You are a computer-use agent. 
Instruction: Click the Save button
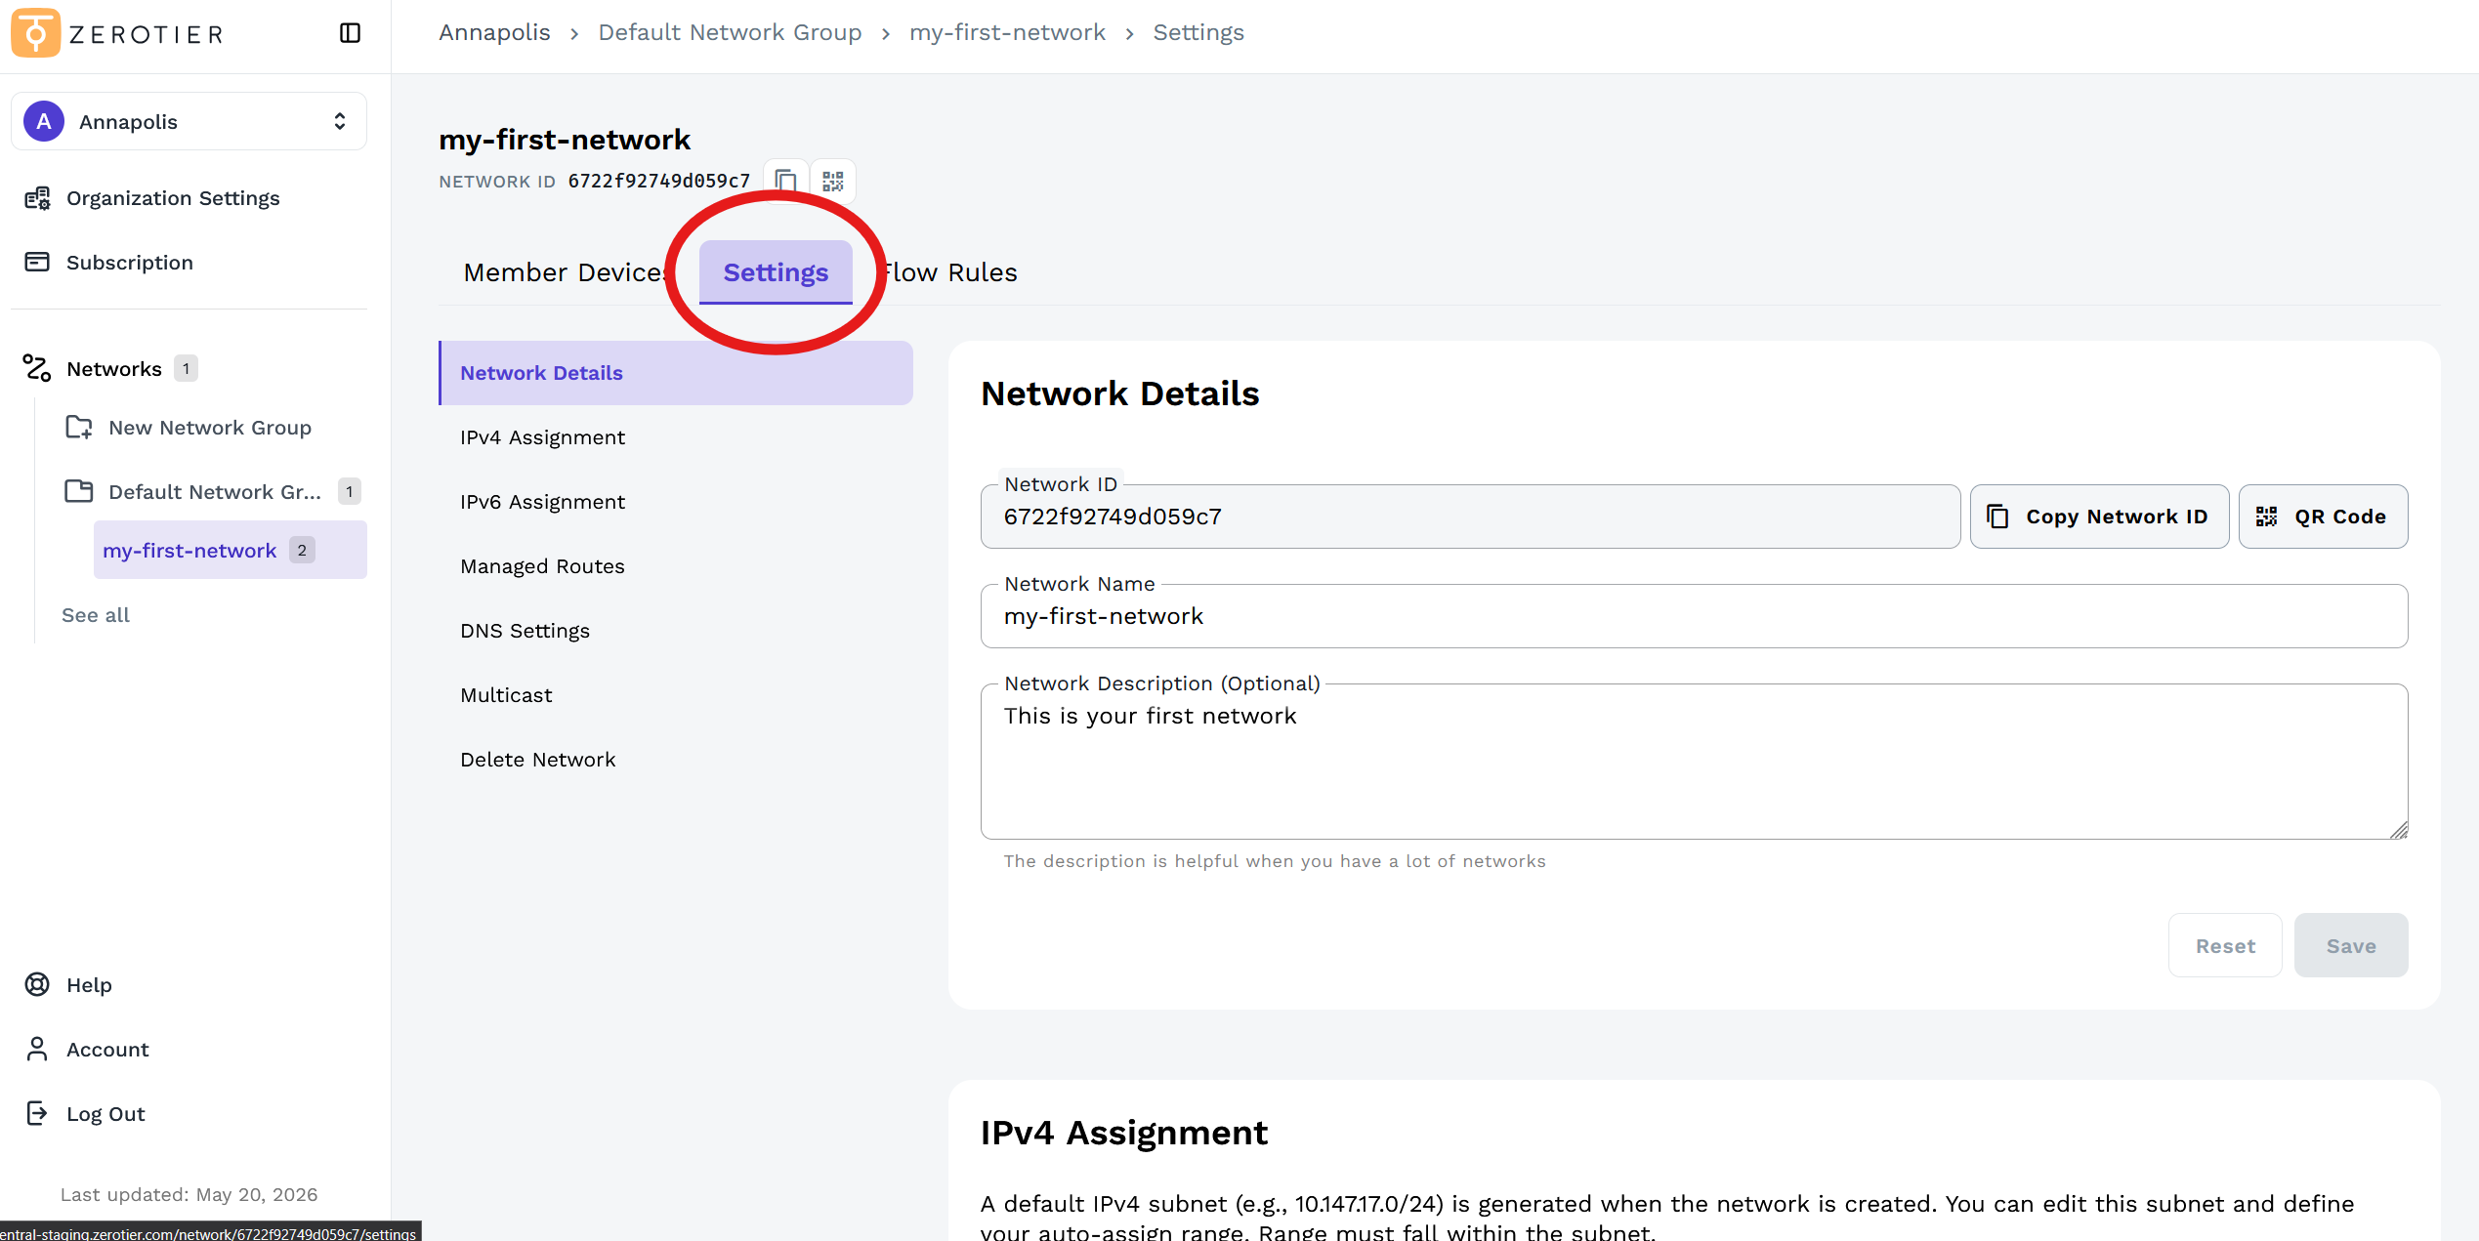click(2351, 946)
